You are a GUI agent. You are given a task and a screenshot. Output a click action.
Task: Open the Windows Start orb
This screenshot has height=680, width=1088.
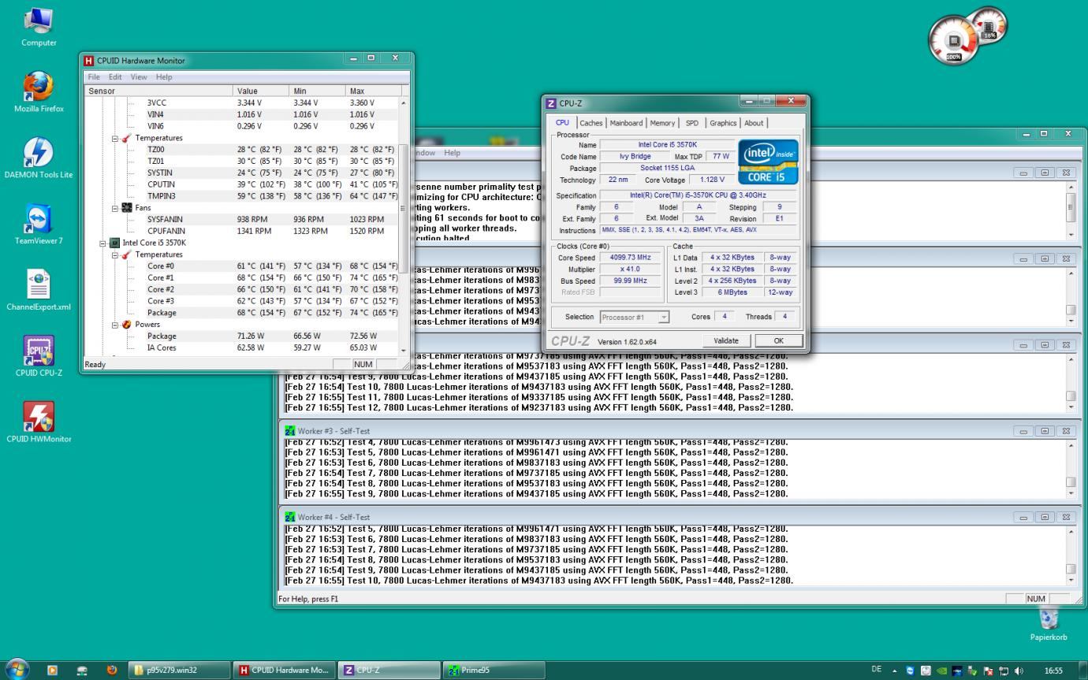tap(17, 670)
